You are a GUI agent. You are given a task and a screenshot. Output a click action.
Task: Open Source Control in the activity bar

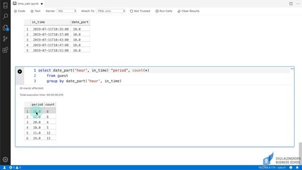(5, 39)
